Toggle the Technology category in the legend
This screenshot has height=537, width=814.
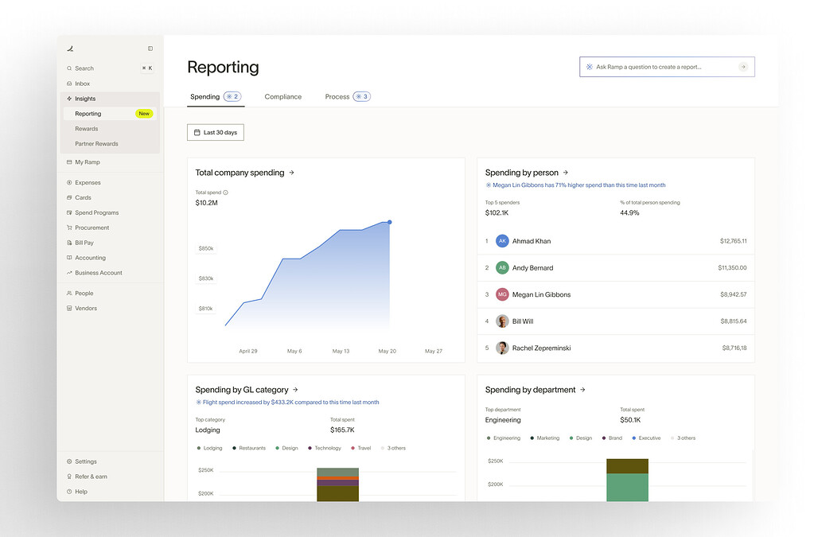click(x=328, y=448)
